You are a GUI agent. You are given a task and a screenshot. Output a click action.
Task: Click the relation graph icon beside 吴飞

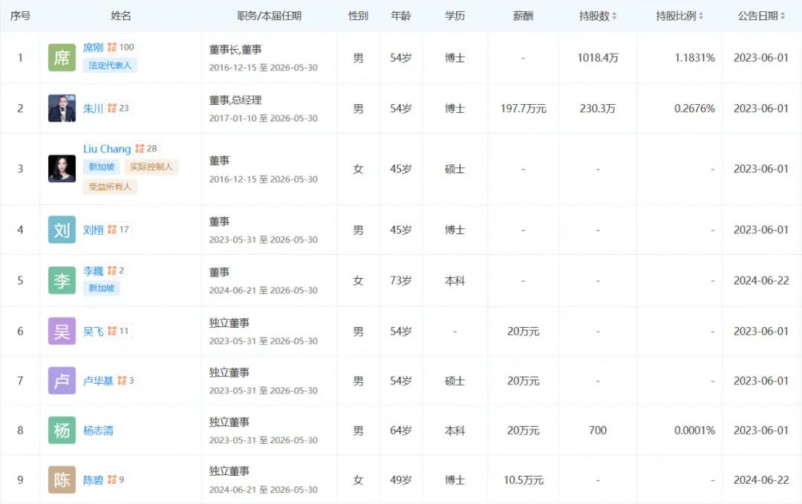tap(112, 331)
